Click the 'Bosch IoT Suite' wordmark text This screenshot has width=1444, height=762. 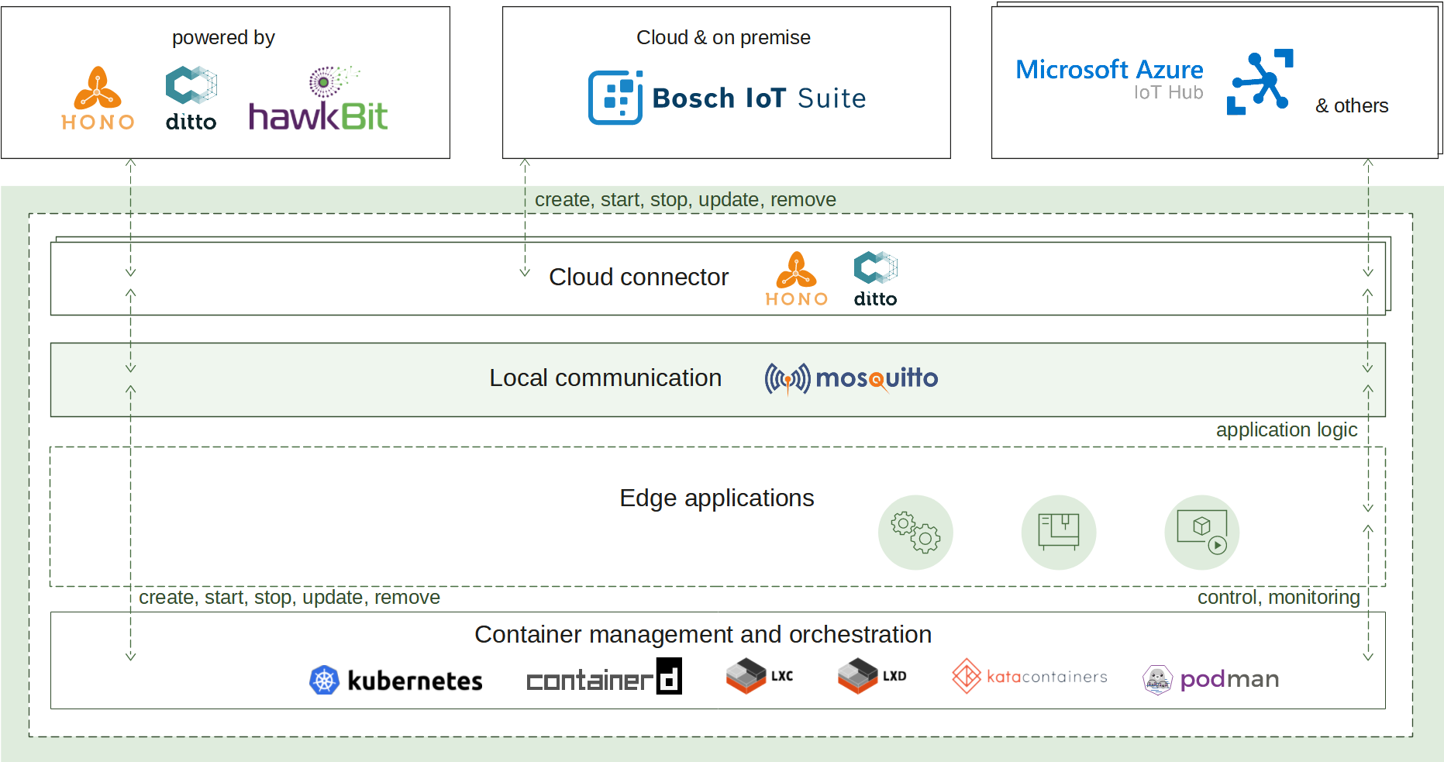point(759,98)
